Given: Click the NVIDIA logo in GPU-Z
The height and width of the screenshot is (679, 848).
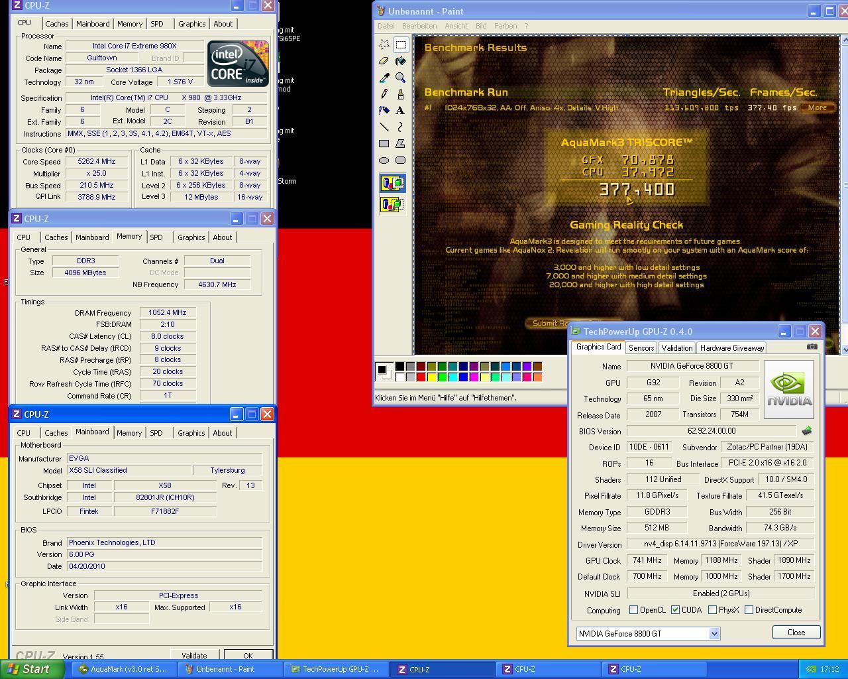Looking at the screenshot, I should [788, 389].
